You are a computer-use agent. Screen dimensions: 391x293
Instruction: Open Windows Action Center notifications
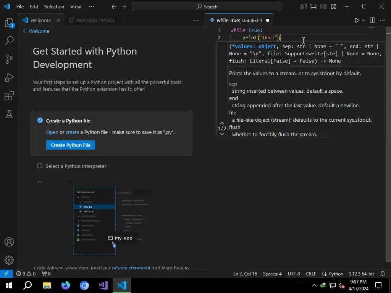pyautogui.click(x=378, y=285)
